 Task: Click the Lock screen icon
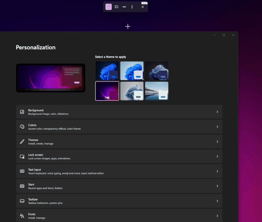[x=22, y=157]
